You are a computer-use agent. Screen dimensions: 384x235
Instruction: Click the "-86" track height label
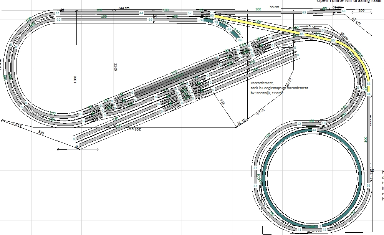240,40
